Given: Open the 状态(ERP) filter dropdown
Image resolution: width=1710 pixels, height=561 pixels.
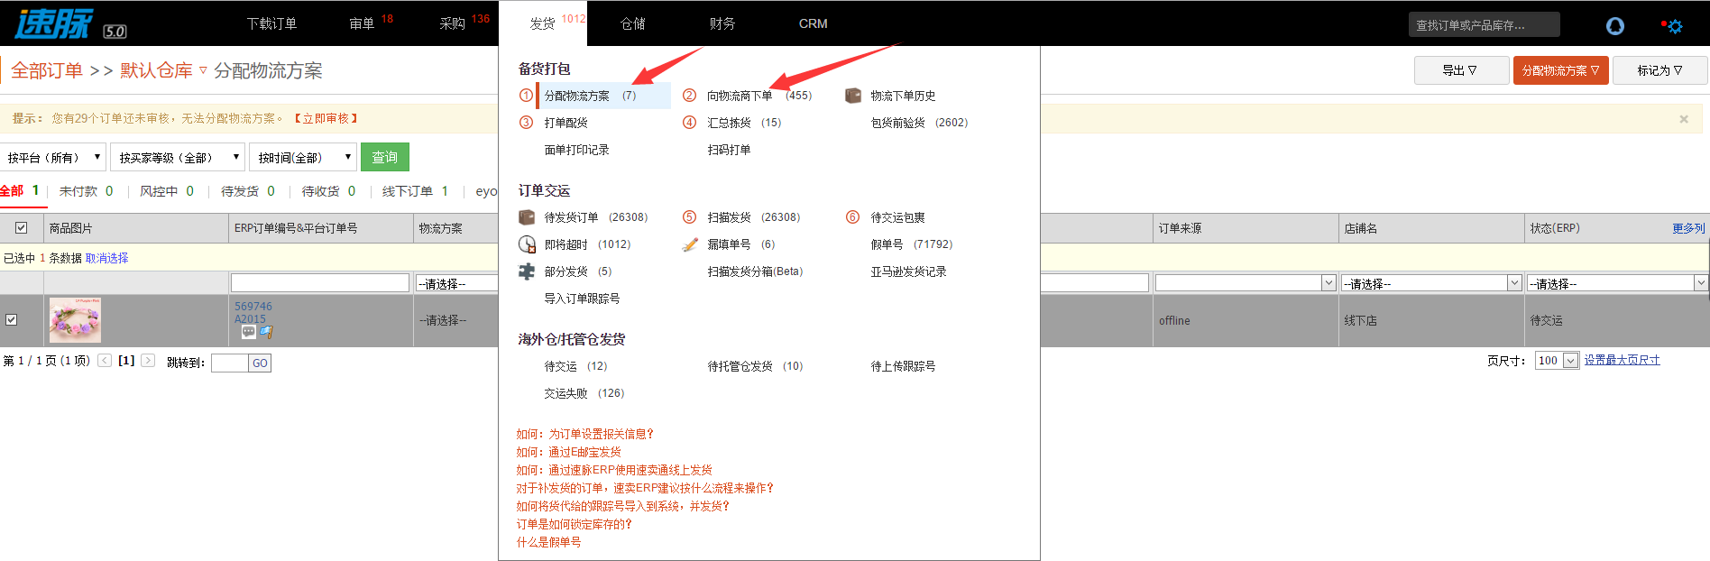Looking at the screenshot, I should tap(1617, 283).
